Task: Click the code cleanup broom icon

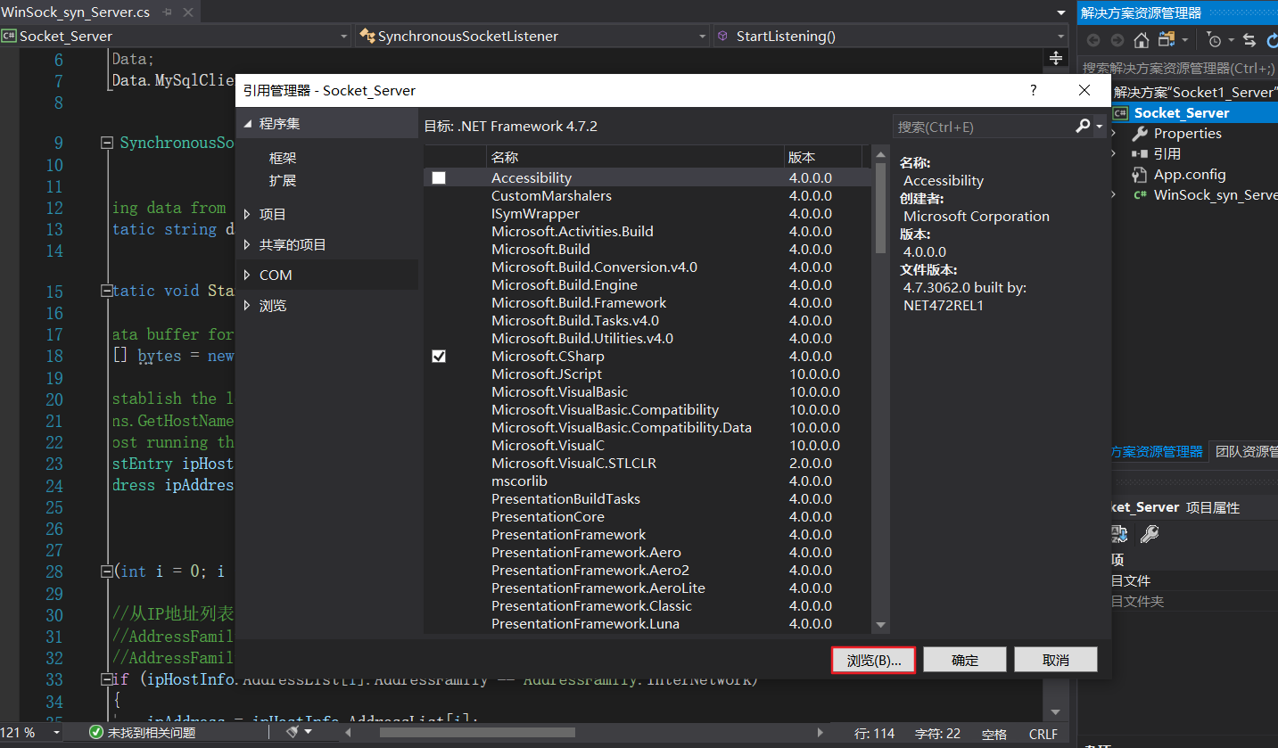Action: tap(293, 733)
